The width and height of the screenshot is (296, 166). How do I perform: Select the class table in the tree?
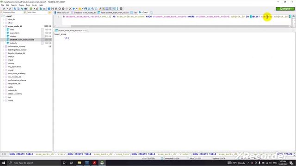12,30
